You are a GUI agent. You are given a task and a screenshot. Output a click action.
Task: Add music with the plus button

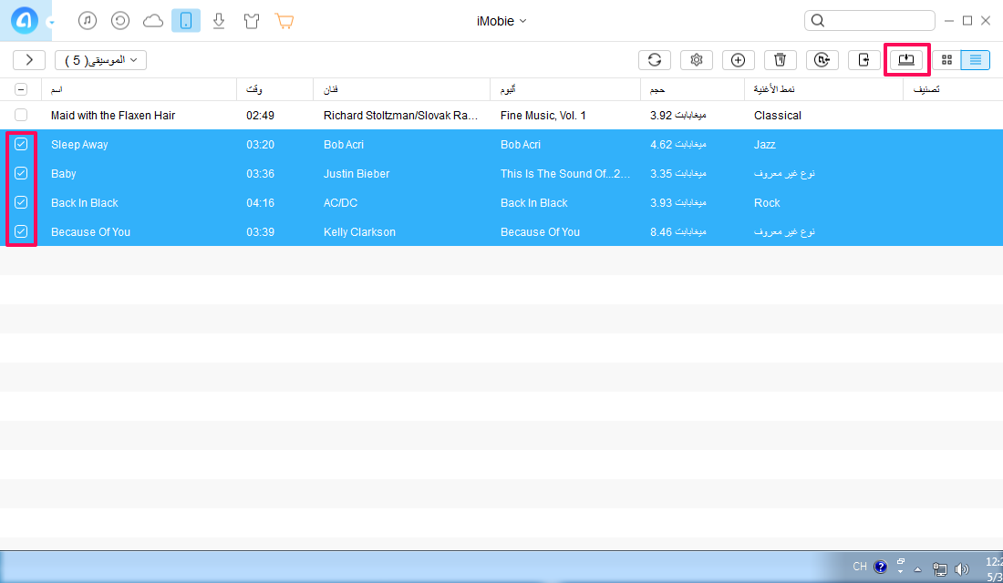tap(739, 60)
